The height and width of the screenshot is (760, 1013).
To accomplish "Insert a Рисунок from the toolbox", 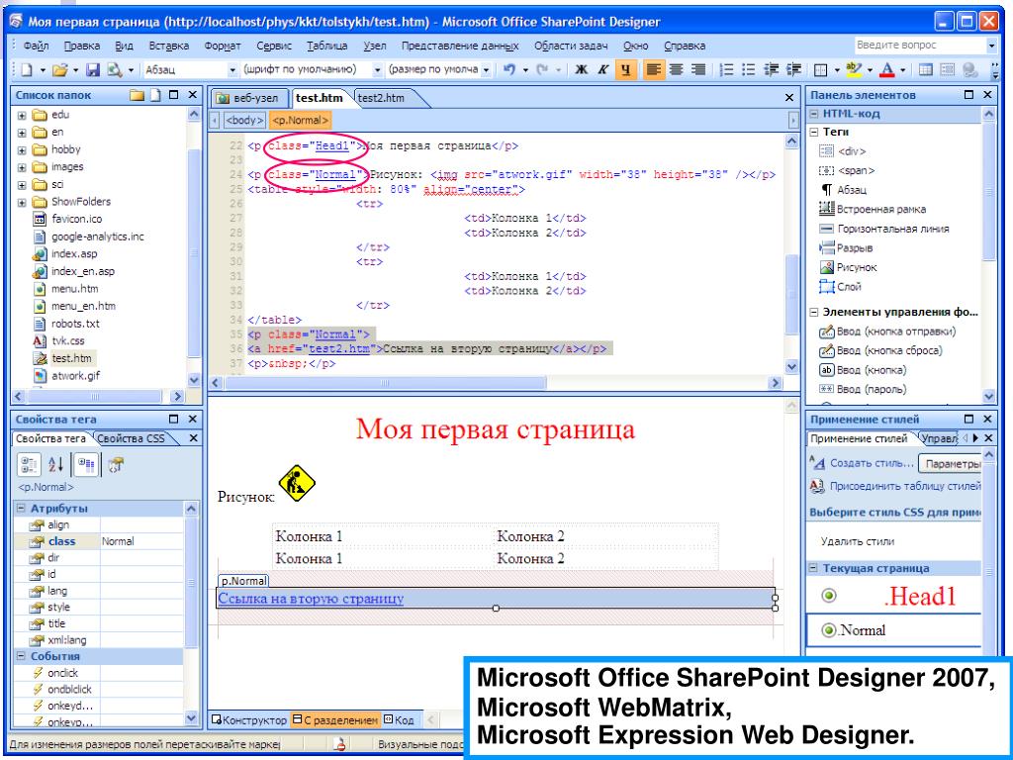I will 848,267.
